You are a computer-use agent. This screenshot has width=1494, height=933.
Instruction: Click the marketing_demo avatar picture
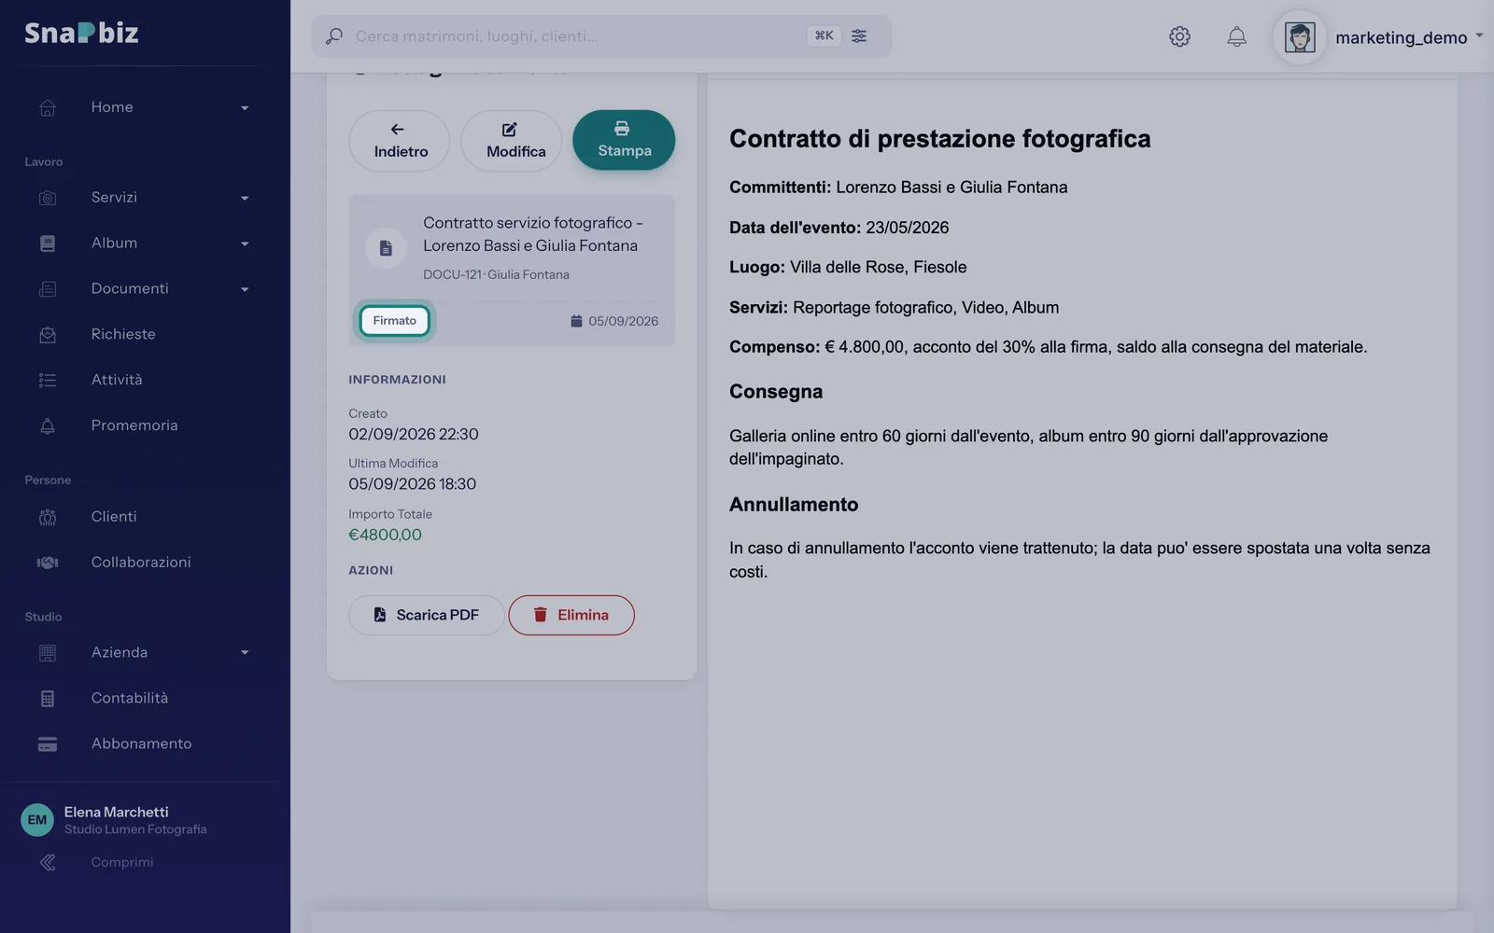(1300, 37)
